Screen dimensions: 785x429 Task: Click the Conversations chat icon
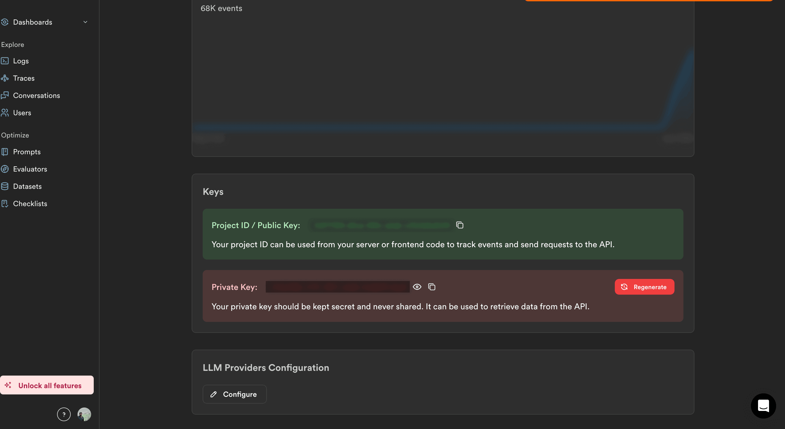coord(4,95)
